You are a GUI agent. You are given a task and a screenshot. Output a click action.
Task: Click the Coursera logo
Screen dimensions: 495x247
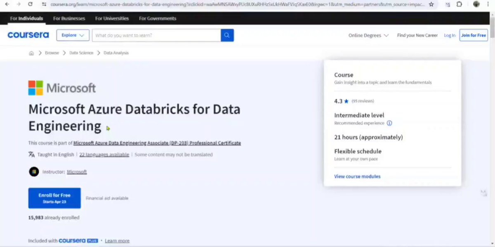point(28,35)
